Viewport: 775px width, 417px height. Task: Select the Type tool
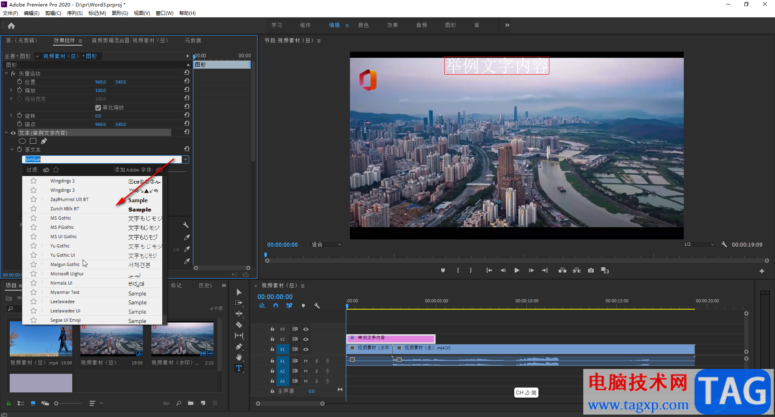(239, 368)
